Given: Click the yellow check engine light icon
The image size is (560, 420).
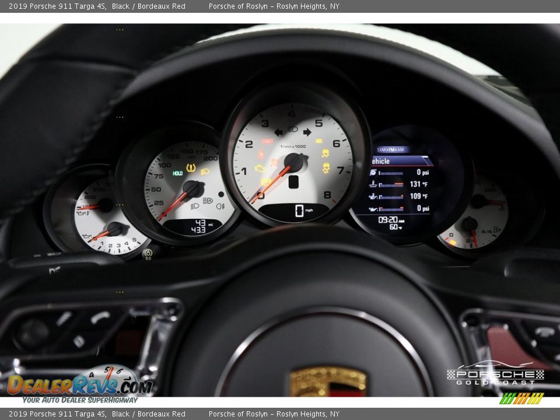Looking at the screenshot, I should pyautogui.click(x=260, y=169).
